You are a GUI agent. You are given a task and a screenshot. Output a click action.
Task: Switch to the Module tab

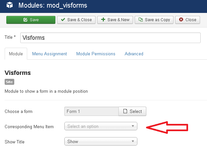16,54
